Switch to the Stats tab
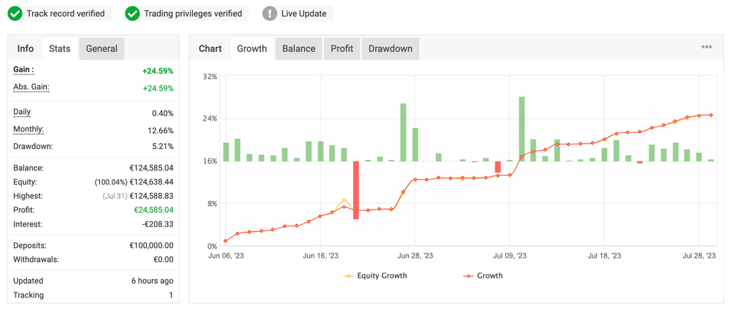Screen dimensions: 730x309 (x=60, y=48)
